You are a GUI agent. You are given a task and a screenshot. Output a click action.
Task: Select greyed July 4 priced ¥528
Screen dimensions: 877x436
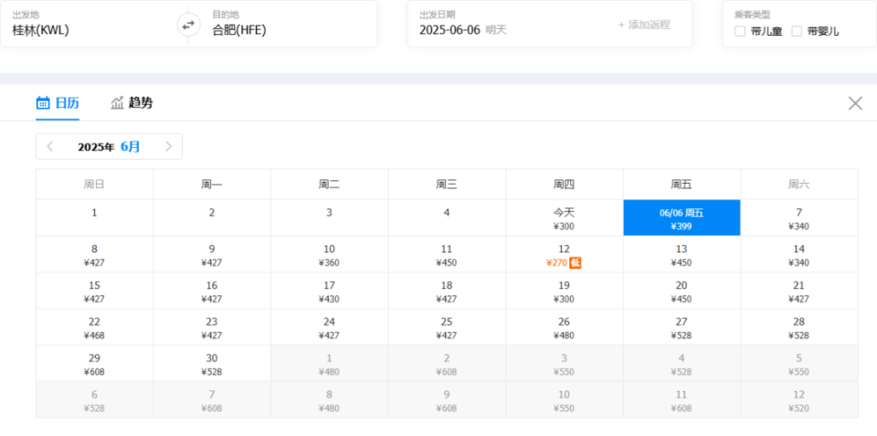682,364
